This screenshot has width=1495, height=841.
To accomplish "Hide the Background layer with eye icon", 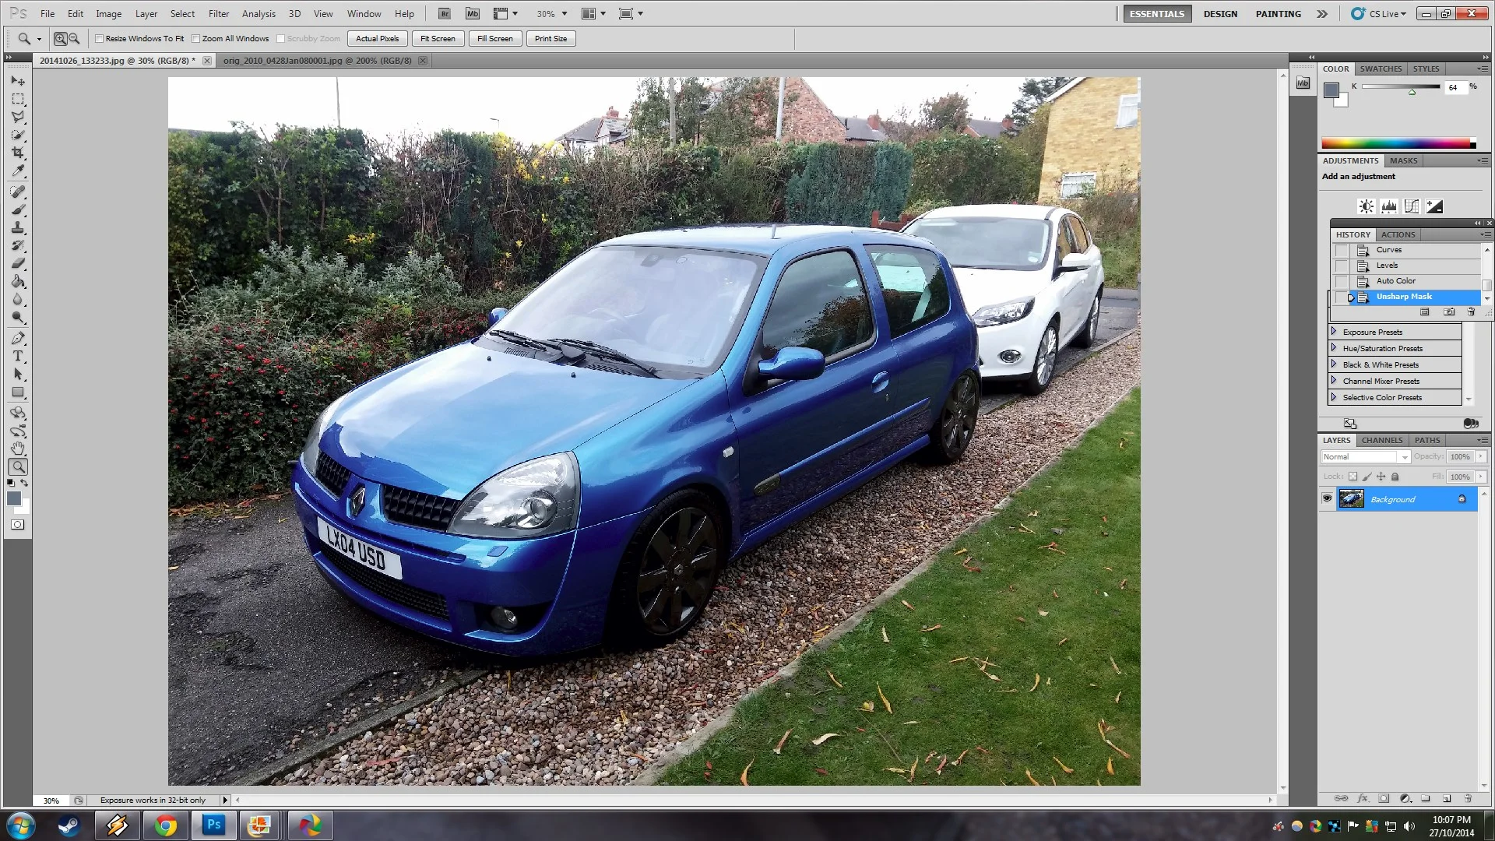I will 1328,499.
